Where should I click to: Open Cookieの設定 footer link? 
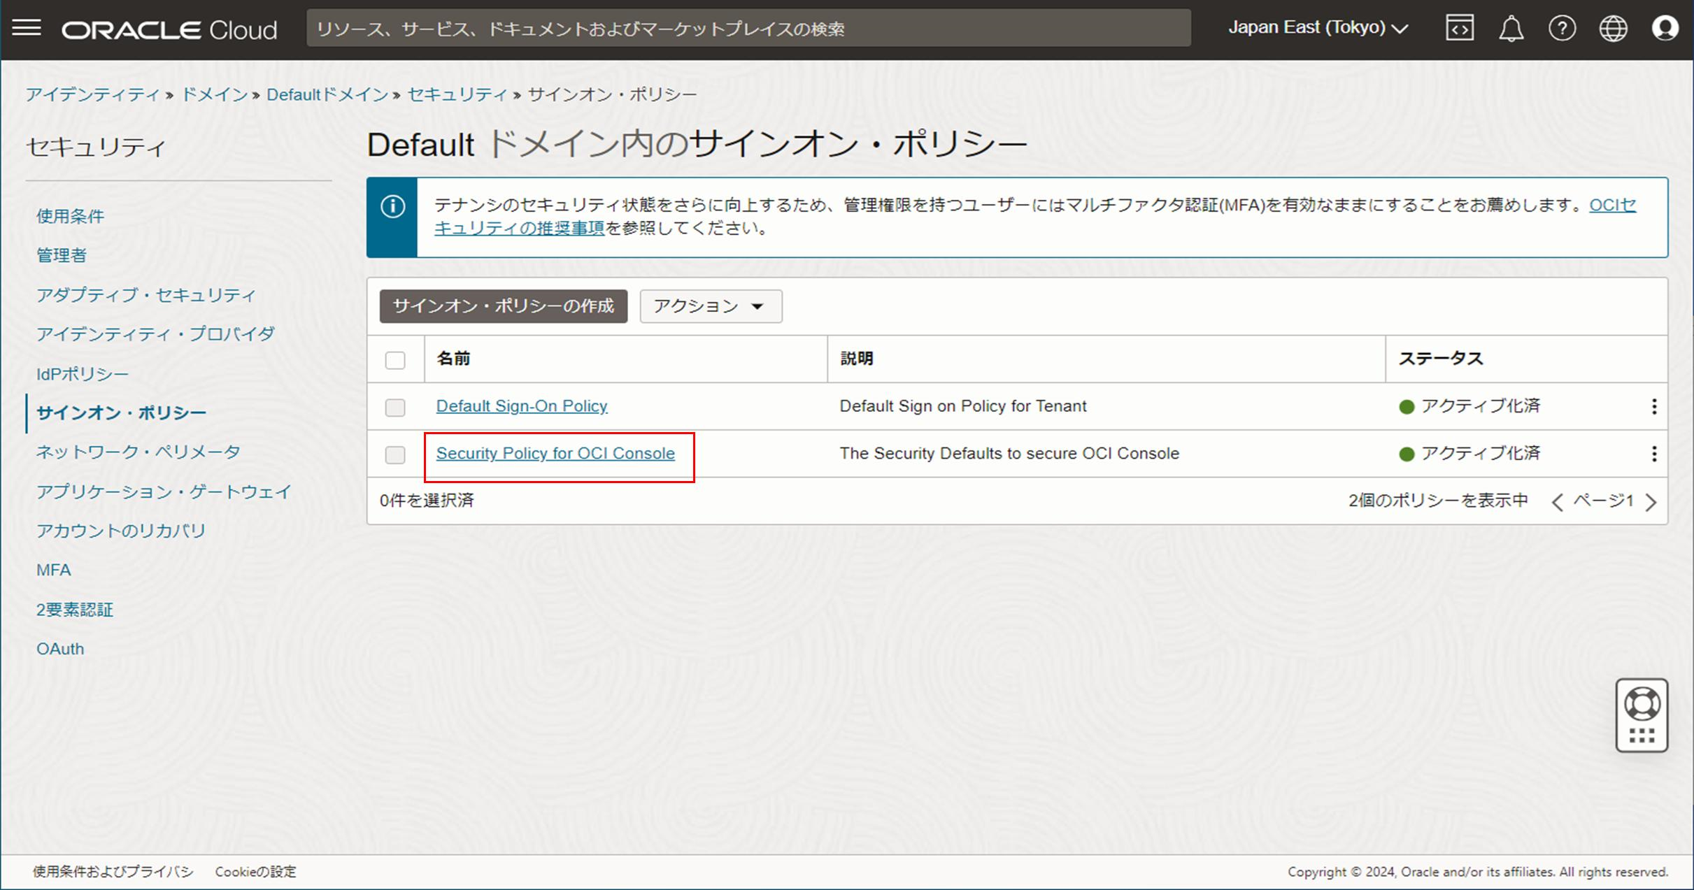pyautogui.click(x=256, y=872)
